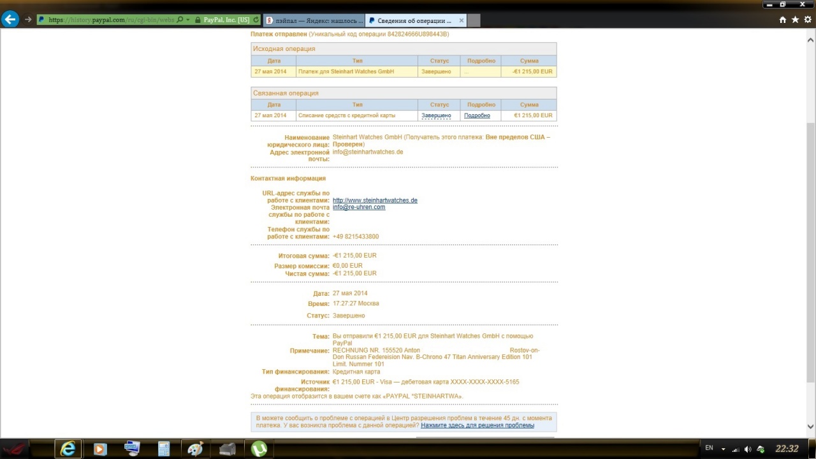The image size is (816, 459).
Task: Open a new blank tab
Action: pos(474,20)
